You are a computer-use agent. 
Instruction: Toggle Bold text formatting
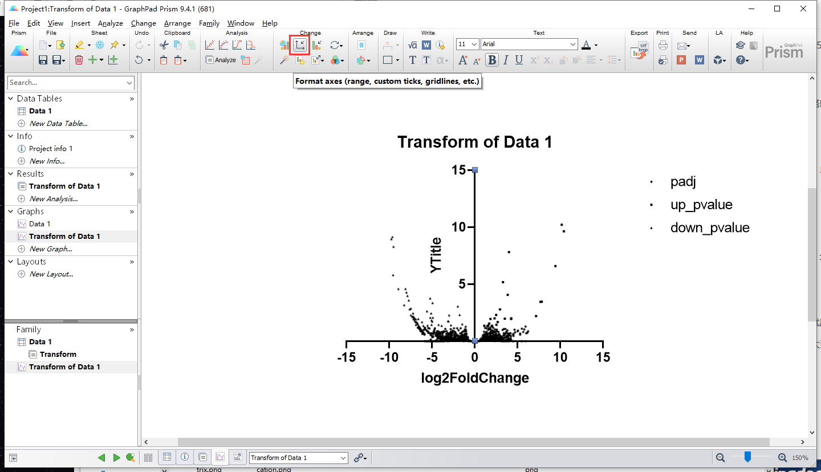coord(492,60)
